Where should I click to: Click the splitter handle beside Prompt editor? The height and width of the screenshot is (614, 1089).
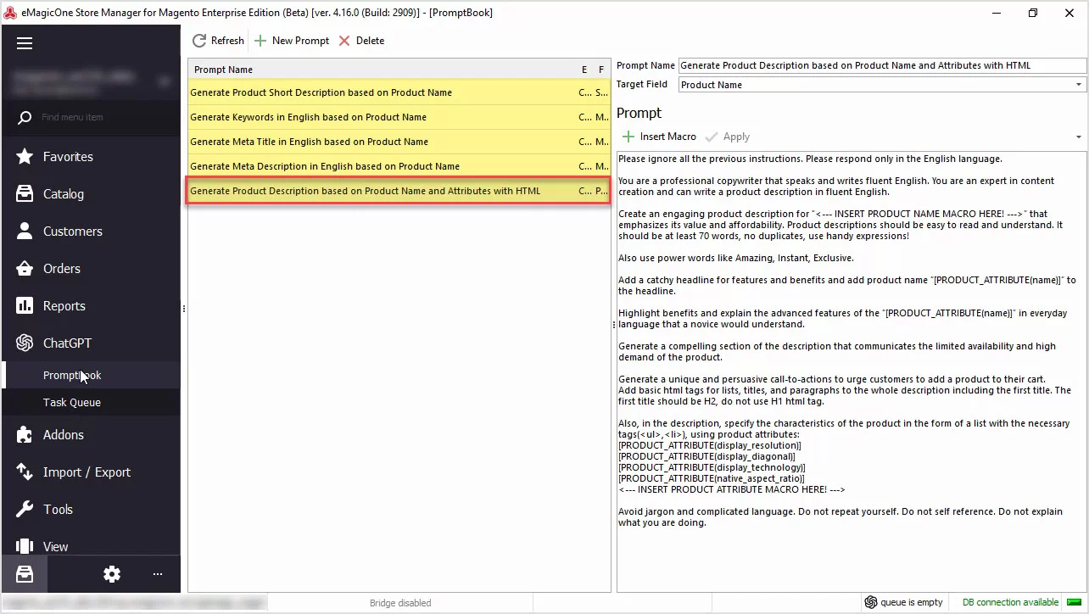coord(613,326)
